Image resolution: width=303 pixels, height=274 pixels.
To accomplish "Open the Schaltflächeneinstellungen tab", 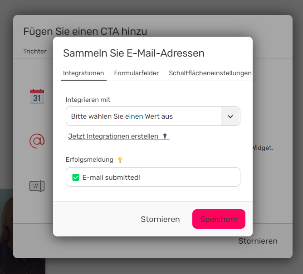I will pos(210,73).
